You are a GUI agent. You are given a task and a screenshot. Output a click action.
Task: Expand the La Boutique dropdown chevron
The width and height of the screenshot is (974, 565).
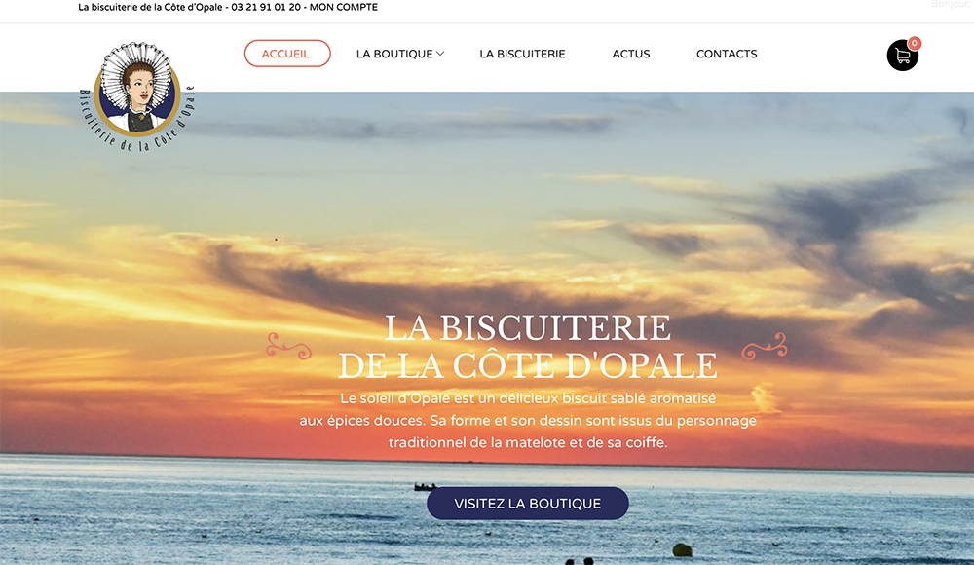coord(440,55)
